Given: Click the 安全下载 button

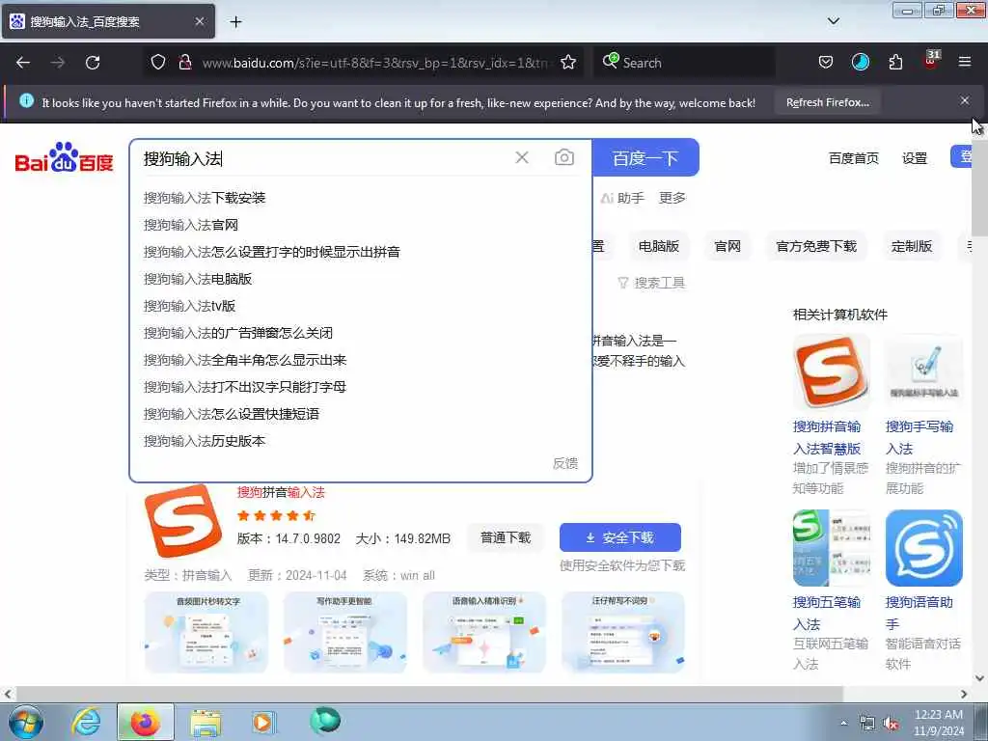Looking at the screenshot, I should point(620,537).
